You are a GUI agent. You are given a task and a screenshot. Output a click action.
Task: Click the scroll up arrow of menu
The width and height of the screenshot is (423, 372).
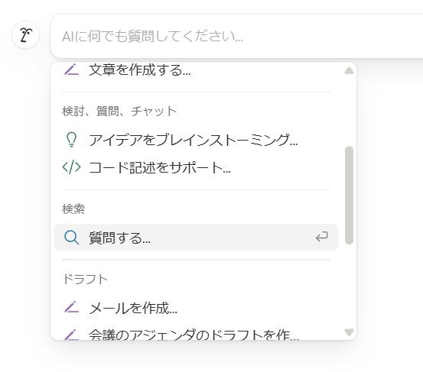coord(349,70)
